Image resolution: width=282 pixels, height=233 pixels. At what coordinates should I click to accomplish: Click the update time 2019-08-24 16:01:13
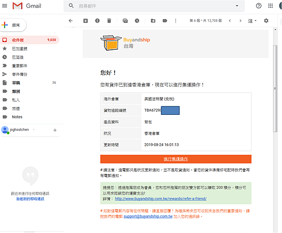point(162,145)
